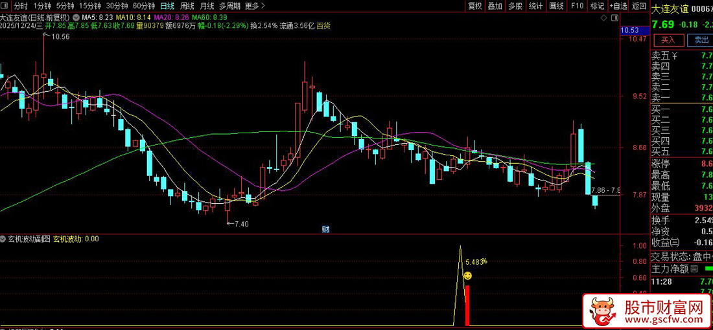The image size is (713, 330).
Task: Click the 标记 mark button
Action: pyautogui.click(x=597, y=6)
